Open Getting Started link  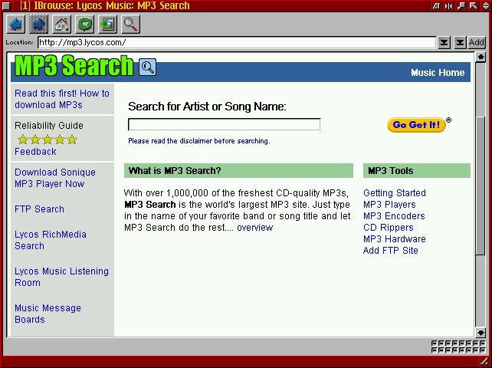coord(395,192)
